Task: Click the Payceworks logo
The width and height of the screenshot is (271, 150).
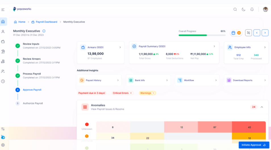Action: tap(22, 9)
